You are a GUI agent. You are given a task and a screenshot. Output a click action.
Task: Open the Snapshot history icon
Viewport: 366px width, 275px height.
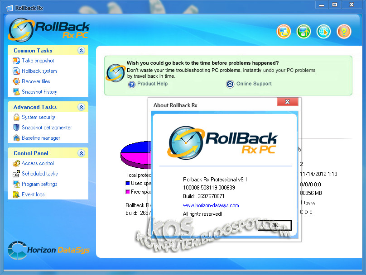[17, 92]
